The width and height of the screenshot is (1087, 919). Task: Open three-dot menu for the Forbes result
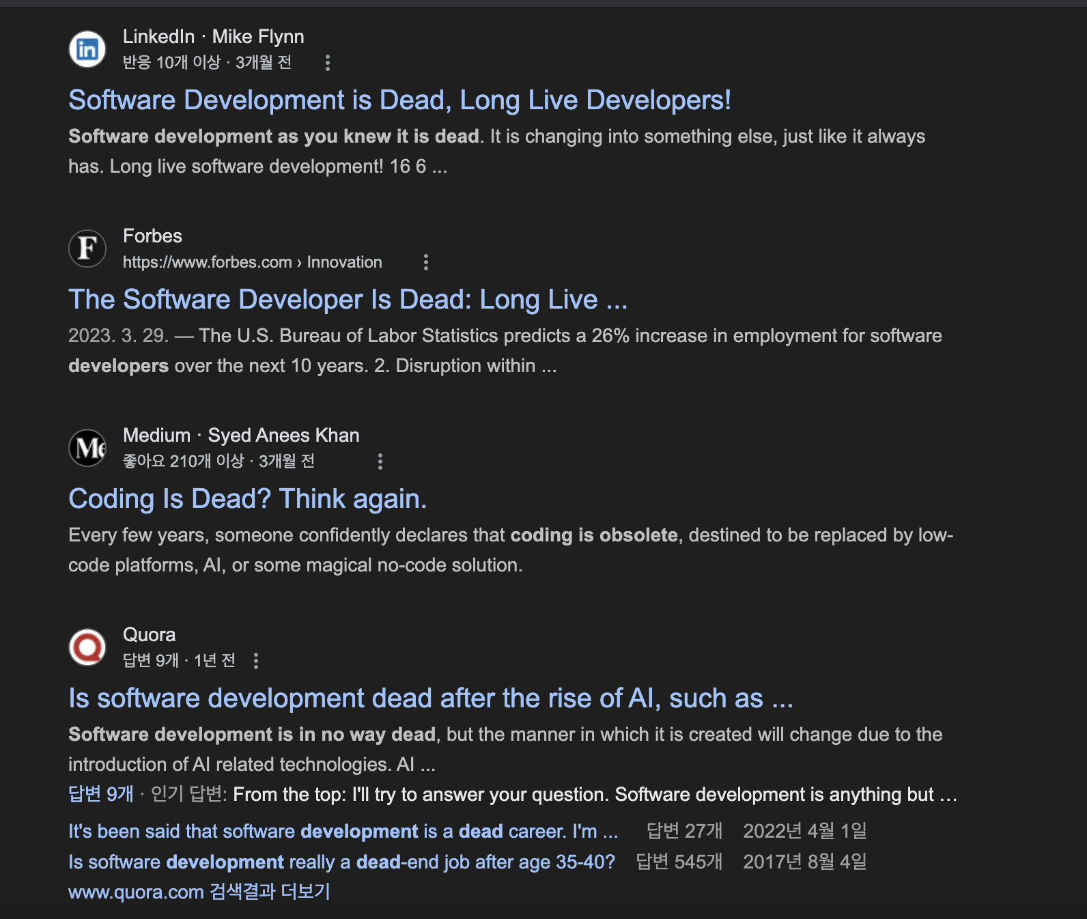(426, 262)
